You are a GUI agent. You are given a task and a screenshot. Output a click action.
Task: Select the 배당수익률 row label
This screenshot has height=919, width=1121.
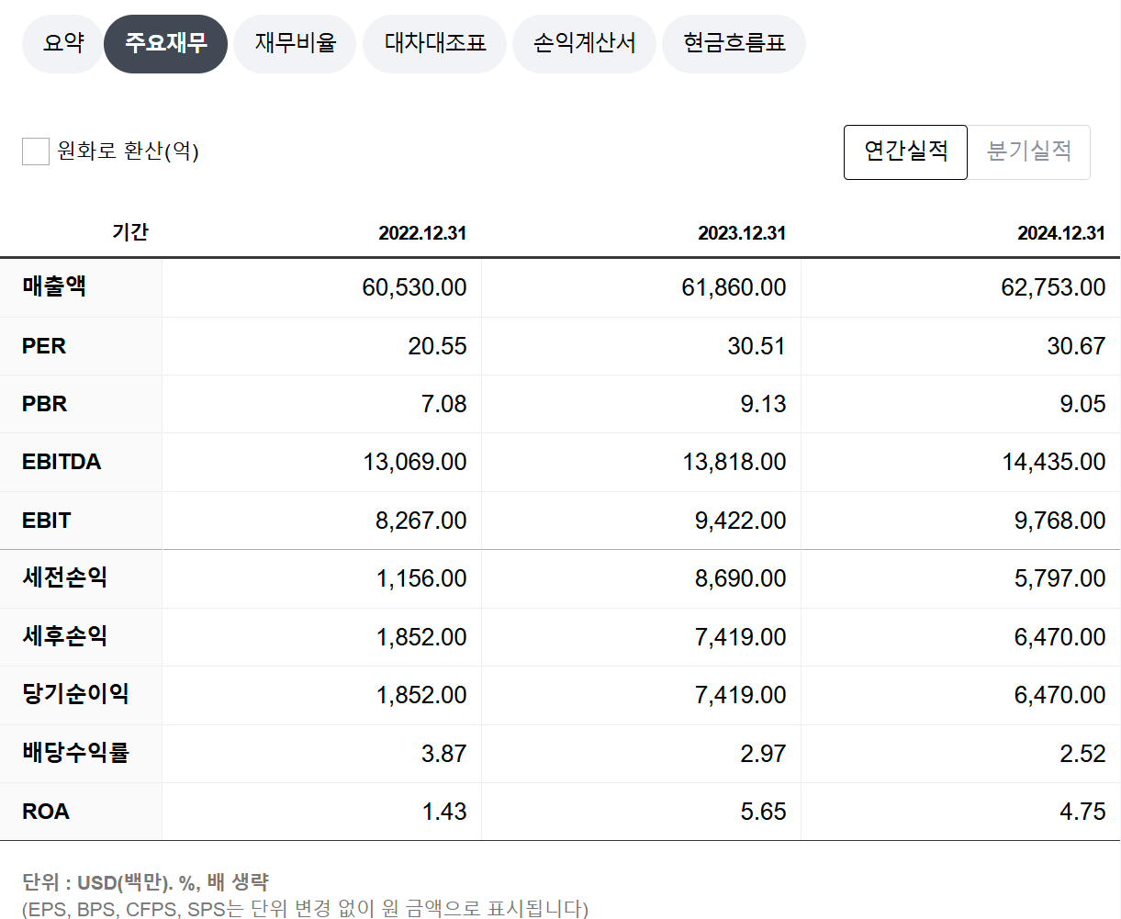(x=75, y=753)
